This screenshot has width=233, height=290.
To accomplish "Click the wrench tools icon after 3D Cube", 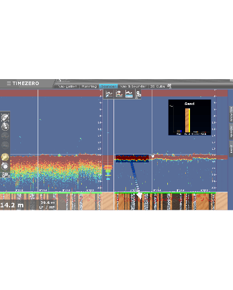I will pos(170,86).
